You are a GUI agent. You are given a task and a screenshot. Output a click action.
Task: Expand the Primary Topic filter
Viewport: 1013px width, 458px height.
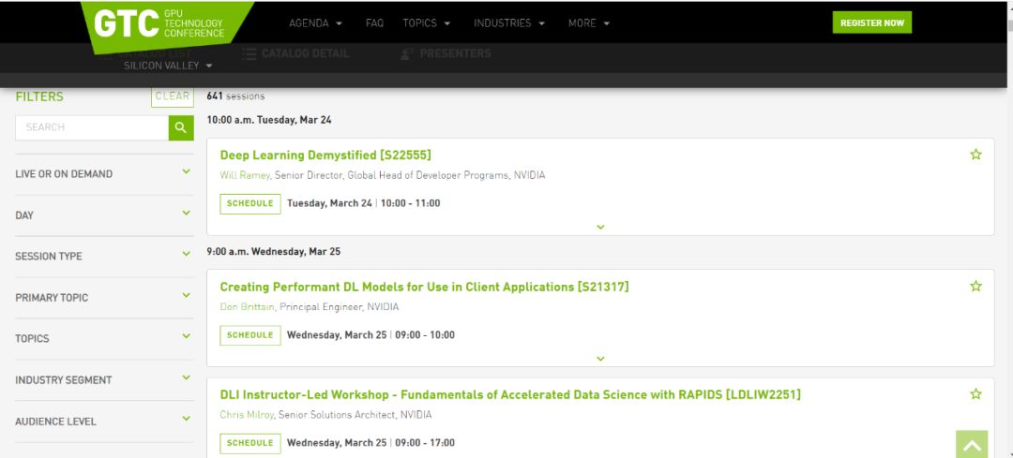tap(104, 298)
